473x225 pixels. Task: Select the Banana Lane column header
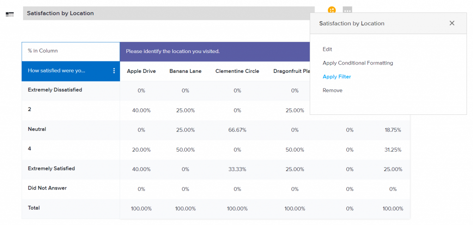pos(185,71)
